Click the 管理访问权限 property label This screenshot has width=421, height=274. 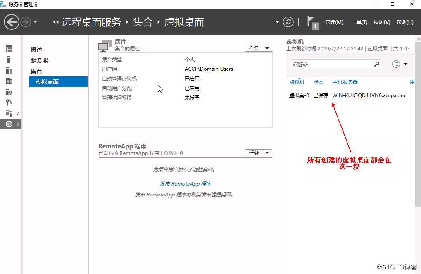tap(117, 98)
